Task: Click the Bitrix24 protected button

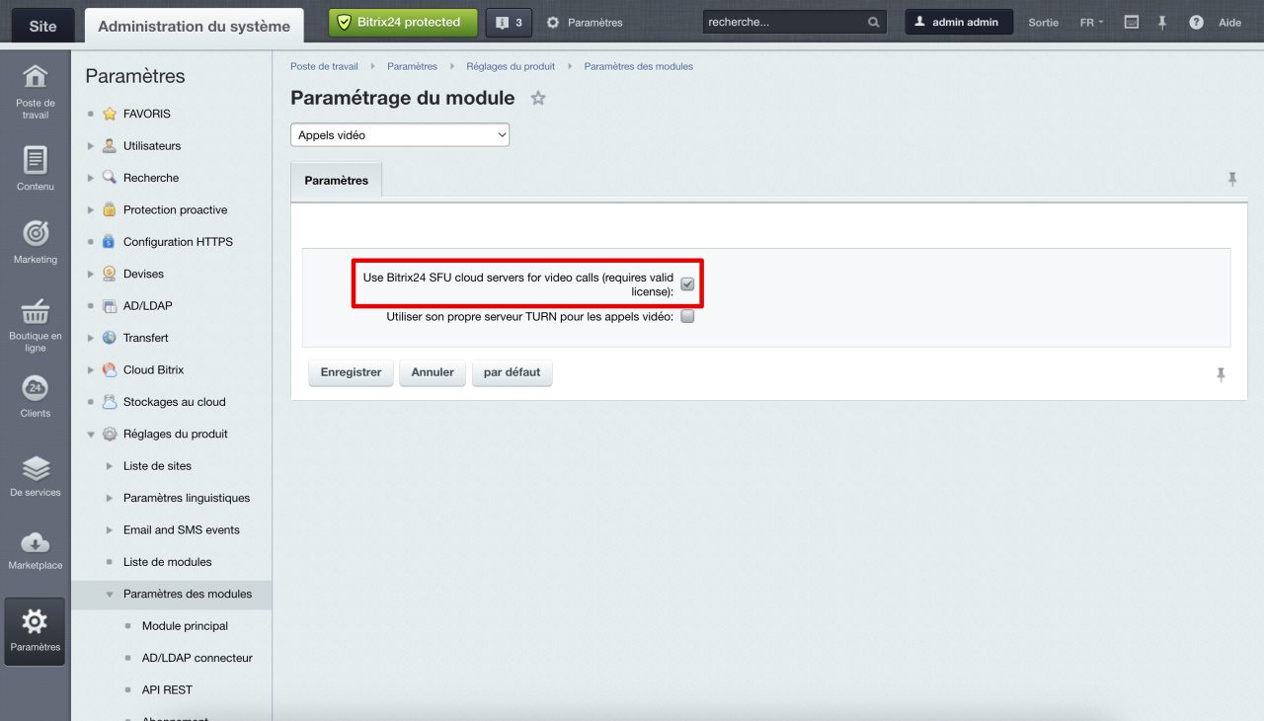Action: [x=403, y=22]
